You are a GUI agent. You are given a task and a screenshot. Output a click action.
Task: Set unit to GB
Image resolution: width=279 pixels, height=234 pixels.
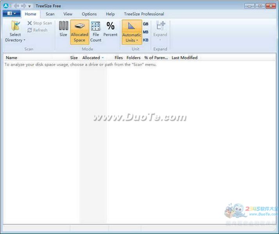[x=145, y=24]
